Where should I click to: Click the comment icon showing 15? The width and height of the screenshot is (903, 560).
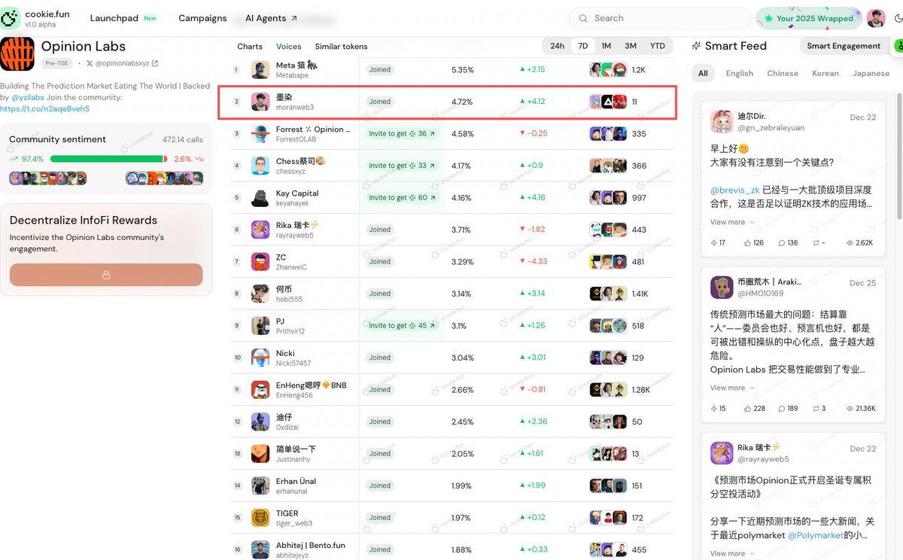pos(714,409)
